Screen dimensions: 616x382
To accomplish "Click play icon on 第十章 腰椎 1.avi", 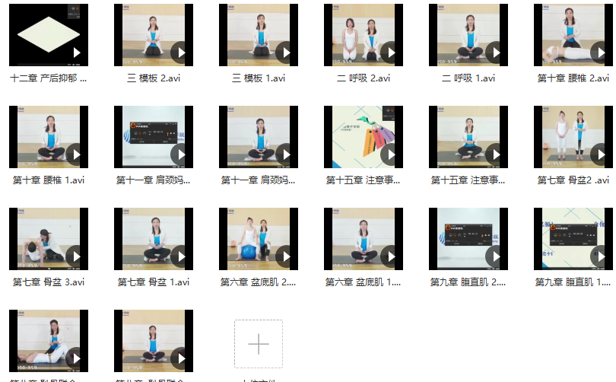I will pos(75,154).
